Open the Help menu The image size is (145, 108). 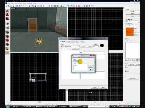tap(35, 3)
